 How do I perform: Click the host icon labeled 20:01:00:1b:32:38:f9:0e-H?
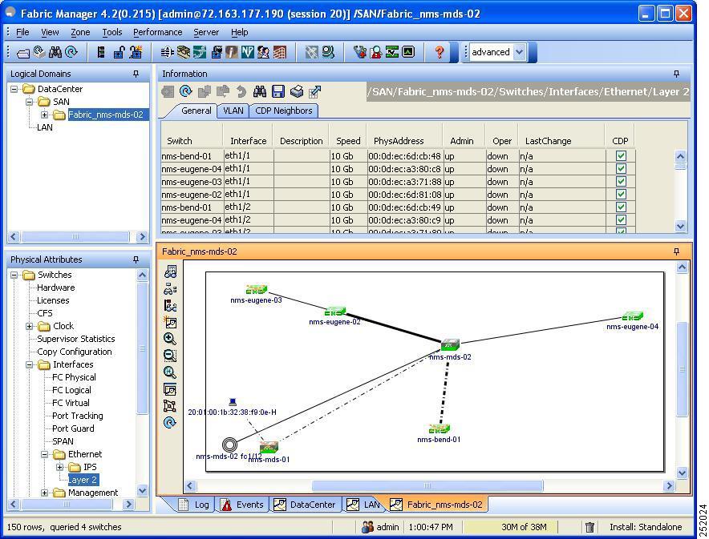[x=233, y=401]
